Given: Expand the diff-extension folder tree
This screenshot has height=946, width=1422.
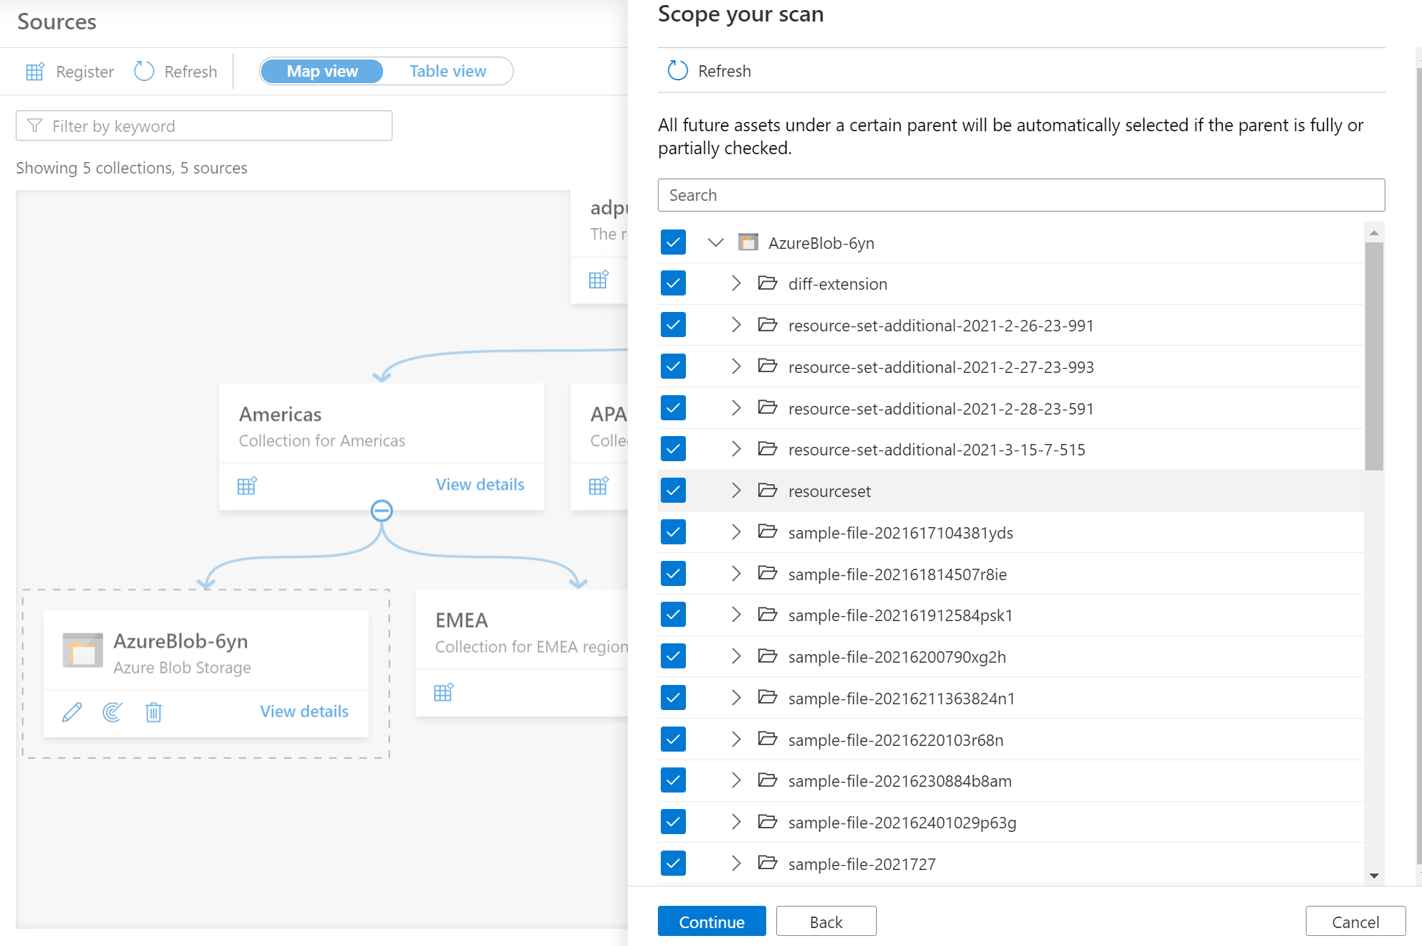Looking at the screenshot, I should [736, 283].
